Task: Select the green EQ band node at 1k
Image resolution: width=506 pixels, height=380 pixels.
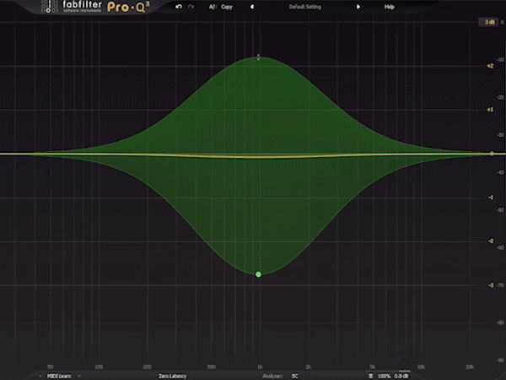Action: [x=258, y=274]
